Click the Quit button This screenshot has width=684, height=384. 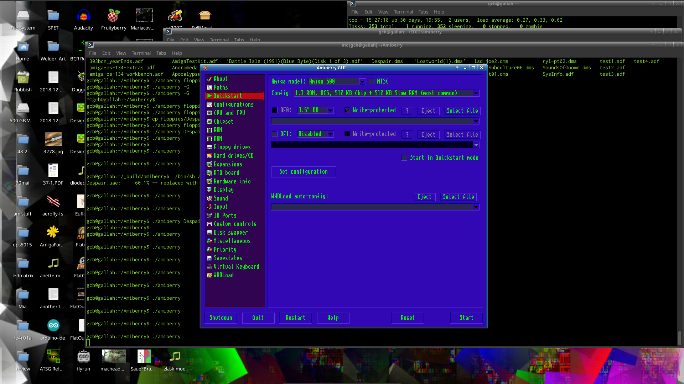point(258,318)
